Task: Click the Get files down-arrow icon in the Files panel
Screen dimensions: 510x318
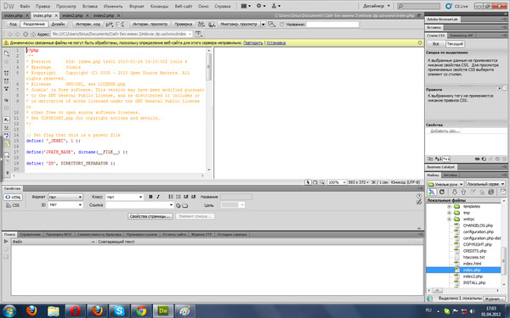Action: click(455, 192)
